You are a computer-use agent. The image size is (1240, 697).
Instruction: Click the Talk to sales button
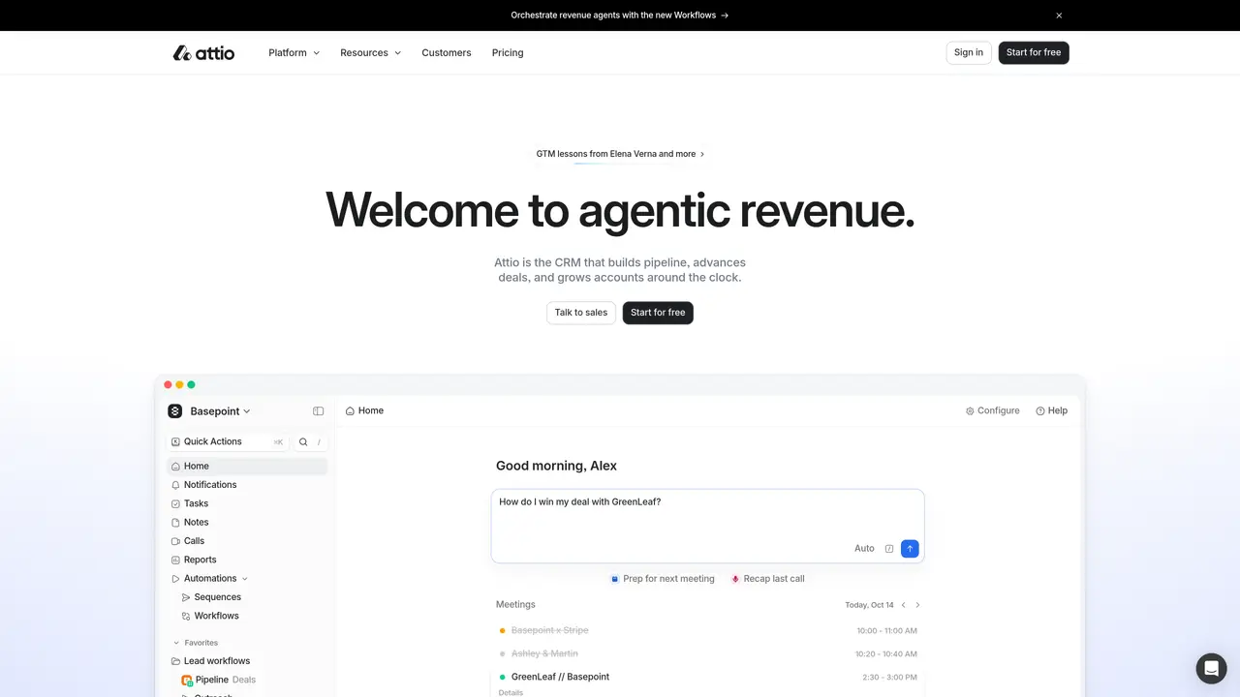(581, 313)
